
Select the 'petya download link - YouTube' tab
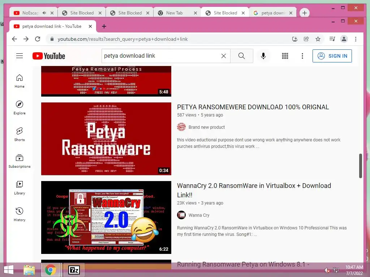pyautogui.click(x=52, y=26)
